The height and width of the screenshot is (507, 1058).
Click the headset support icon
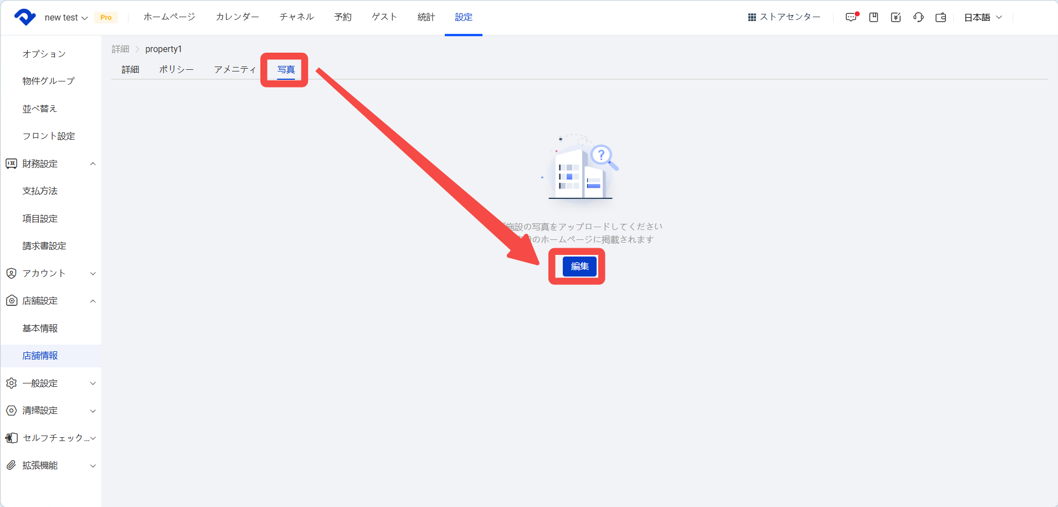[918, 17]
